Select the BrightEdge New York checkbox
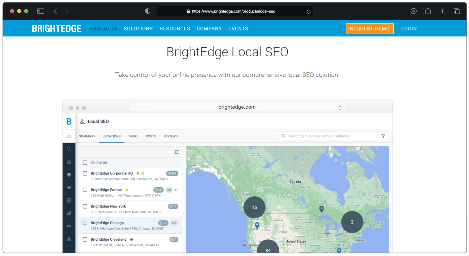Image resolution: width=469 pixels, height=256 pixels. pyautogui.click(x=85, y=206)
